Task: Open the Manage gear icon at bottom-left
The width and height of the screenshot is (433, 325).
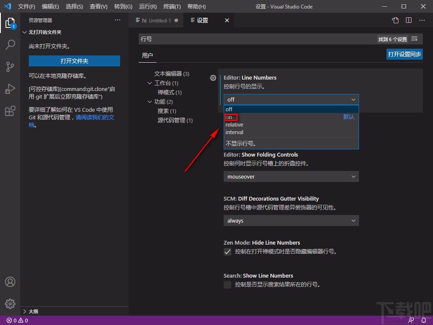Action: 10,303
